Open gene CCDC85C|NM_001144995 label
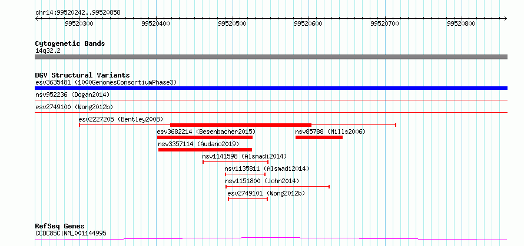524x246 pixels. click(71, 233)
